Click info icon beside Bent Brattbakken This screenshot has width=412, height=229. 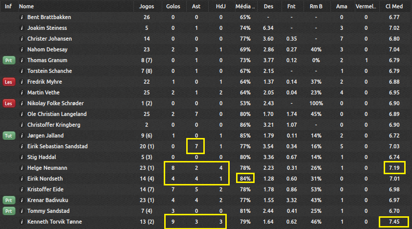pos(22,17)
